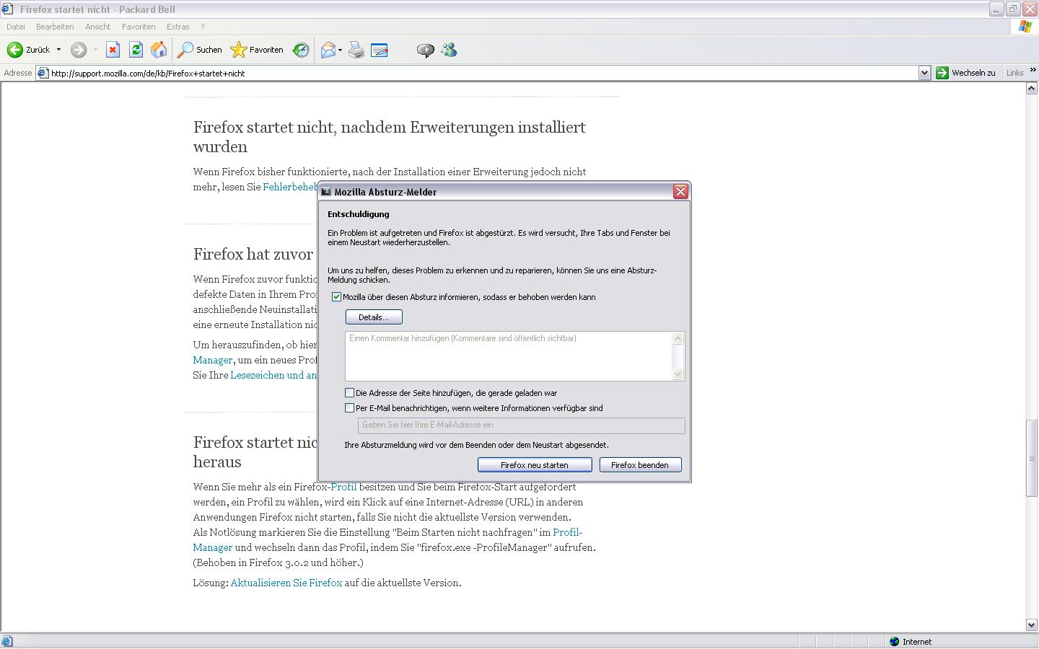The width and height of the screenshot is (1039, 649).
Task: Expand the mail icon dropdown arrow
Action: pos(340,50)
